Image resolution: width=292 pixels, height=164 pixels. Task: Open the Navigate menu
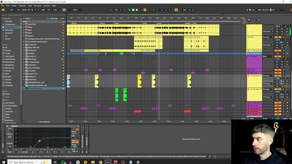[37, 6]
